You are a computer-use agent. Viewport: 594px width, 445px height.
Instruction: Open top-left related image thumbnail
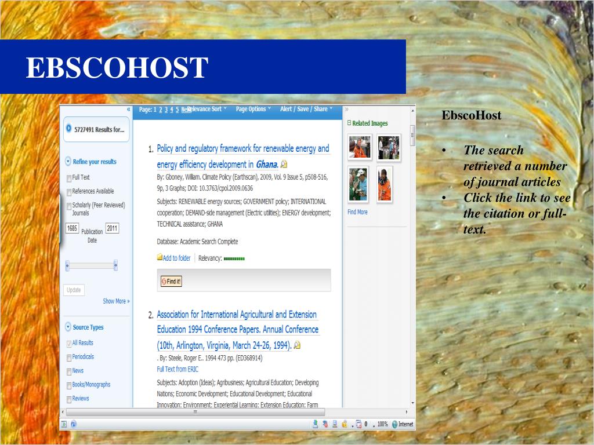360,147
